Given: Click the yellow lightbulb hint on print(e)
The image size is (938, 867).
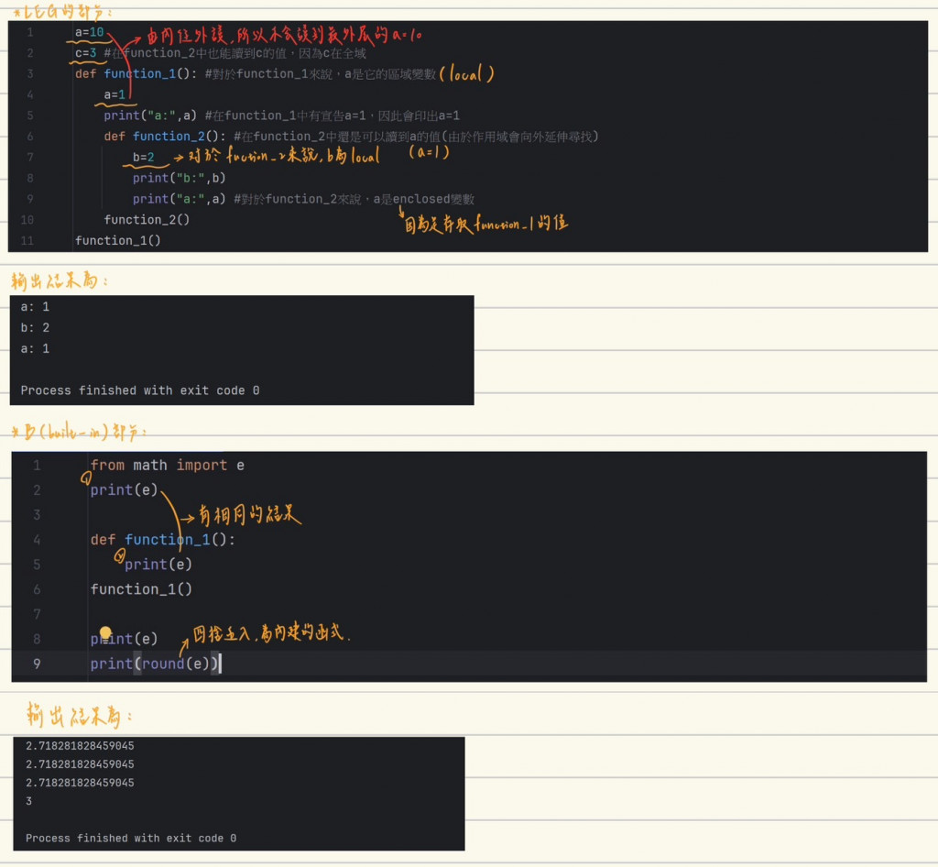Looking at the screenshot, I should tap(105, 632).
